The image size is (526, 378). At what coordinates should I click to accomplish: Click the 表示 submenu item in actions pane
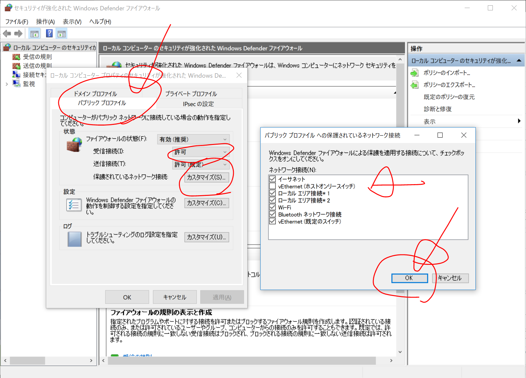point(430,121)
